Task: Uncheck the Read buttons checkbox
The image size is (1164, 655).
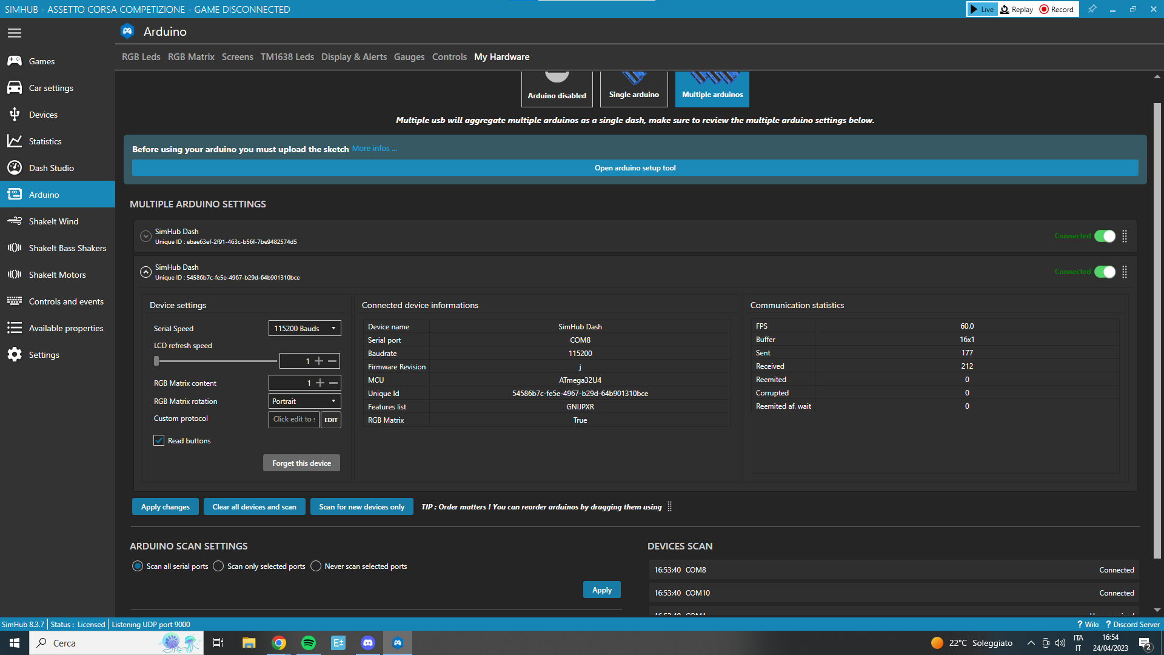Action: coord(159,441)
